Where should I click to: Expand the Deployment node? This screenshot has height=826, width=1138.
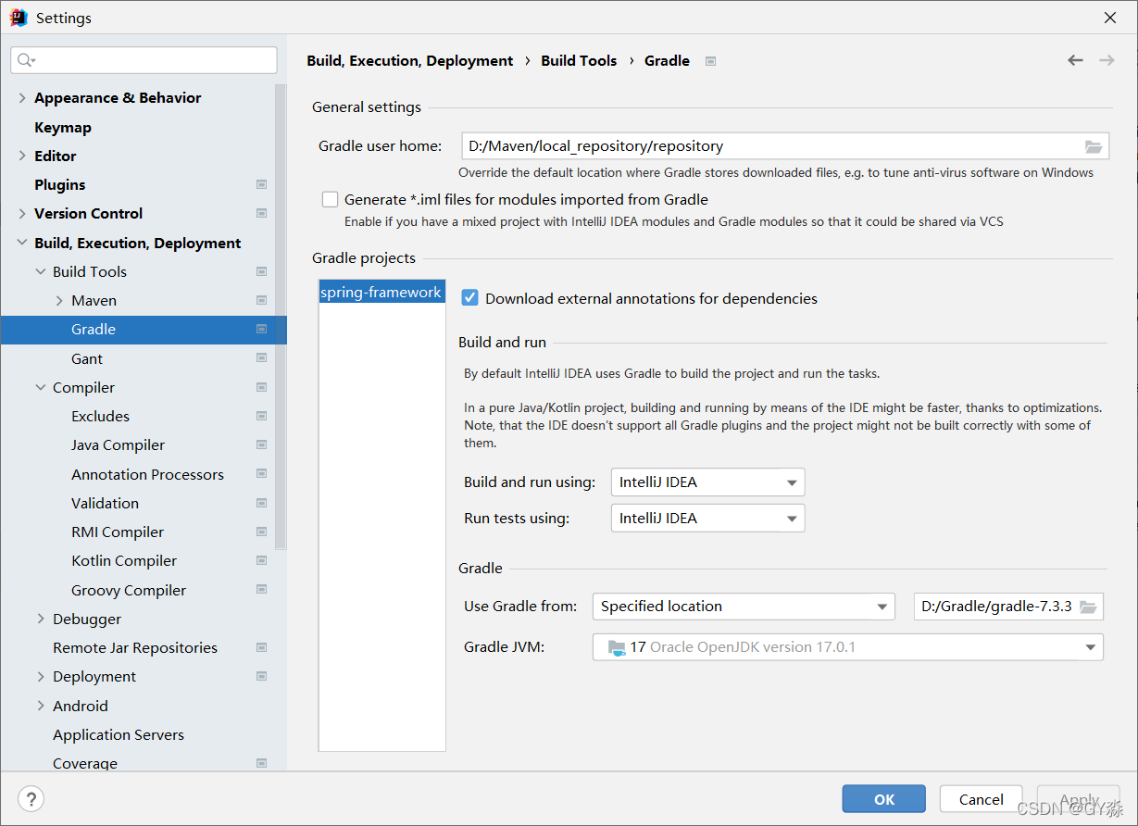coord(41,677)
